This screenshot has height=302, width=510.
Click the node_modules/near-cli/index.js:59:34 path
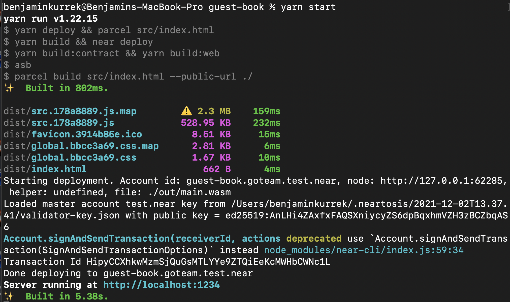pyautogui.click(x=364, y=250)
